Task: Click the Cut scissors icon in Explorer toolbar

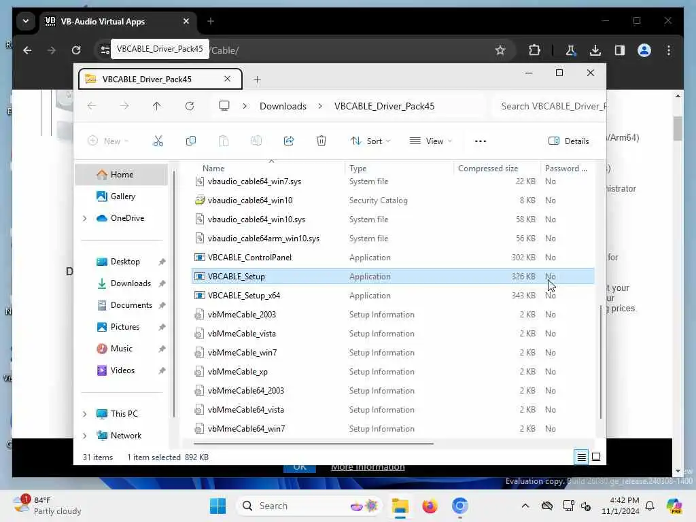Action: pyautogui.click(x=158, y=141)
